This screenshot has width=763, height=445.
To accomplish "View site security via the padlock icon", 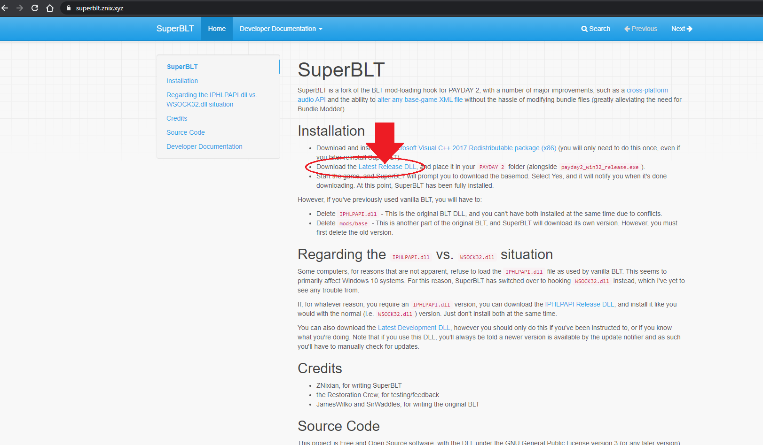I will coord(69,8).
